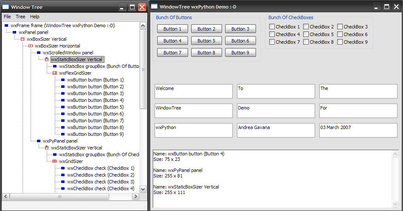Screen dimensions: 403x211
Task: Click the Welcome text field
Action: coord(193,91)
